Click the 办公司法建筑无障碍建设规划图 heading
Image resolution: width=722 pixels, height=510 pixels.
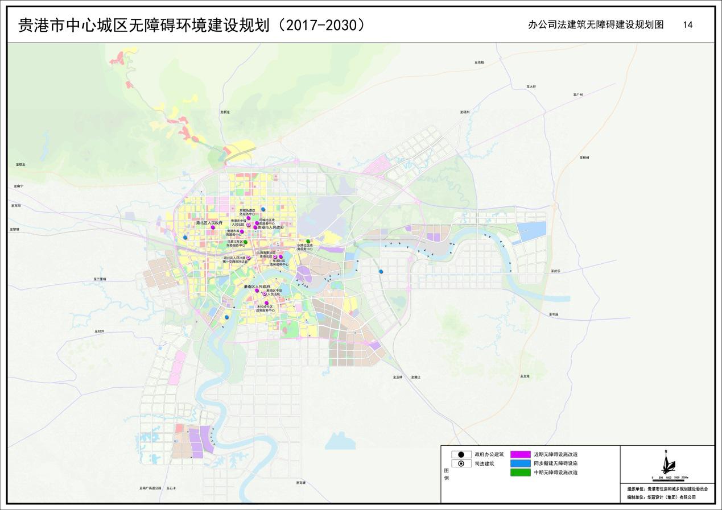596,25
